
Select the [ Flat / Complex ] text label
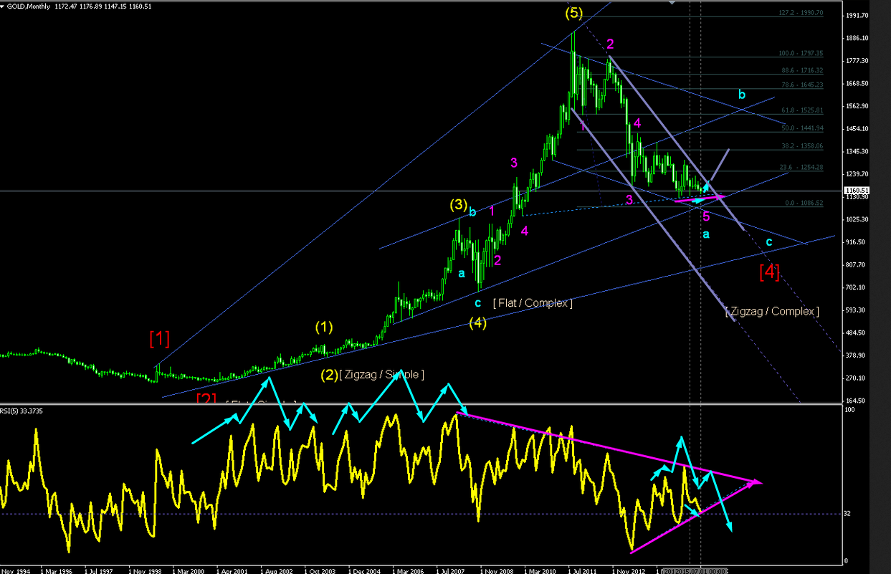[x=533, y=303]
